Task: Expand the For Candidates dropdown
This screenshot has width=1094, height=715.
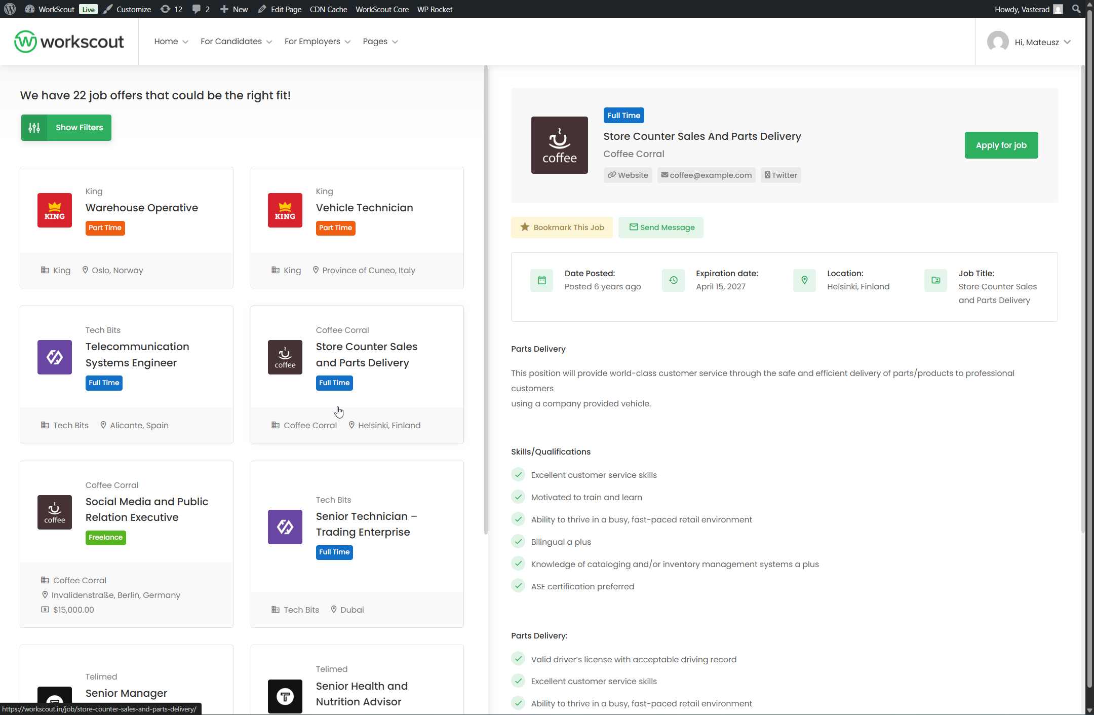Action: (x=236, y=42)
